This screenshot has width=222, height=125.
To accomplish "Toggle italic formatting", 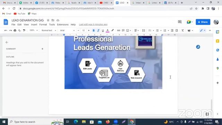I will (x=98, y=31).
